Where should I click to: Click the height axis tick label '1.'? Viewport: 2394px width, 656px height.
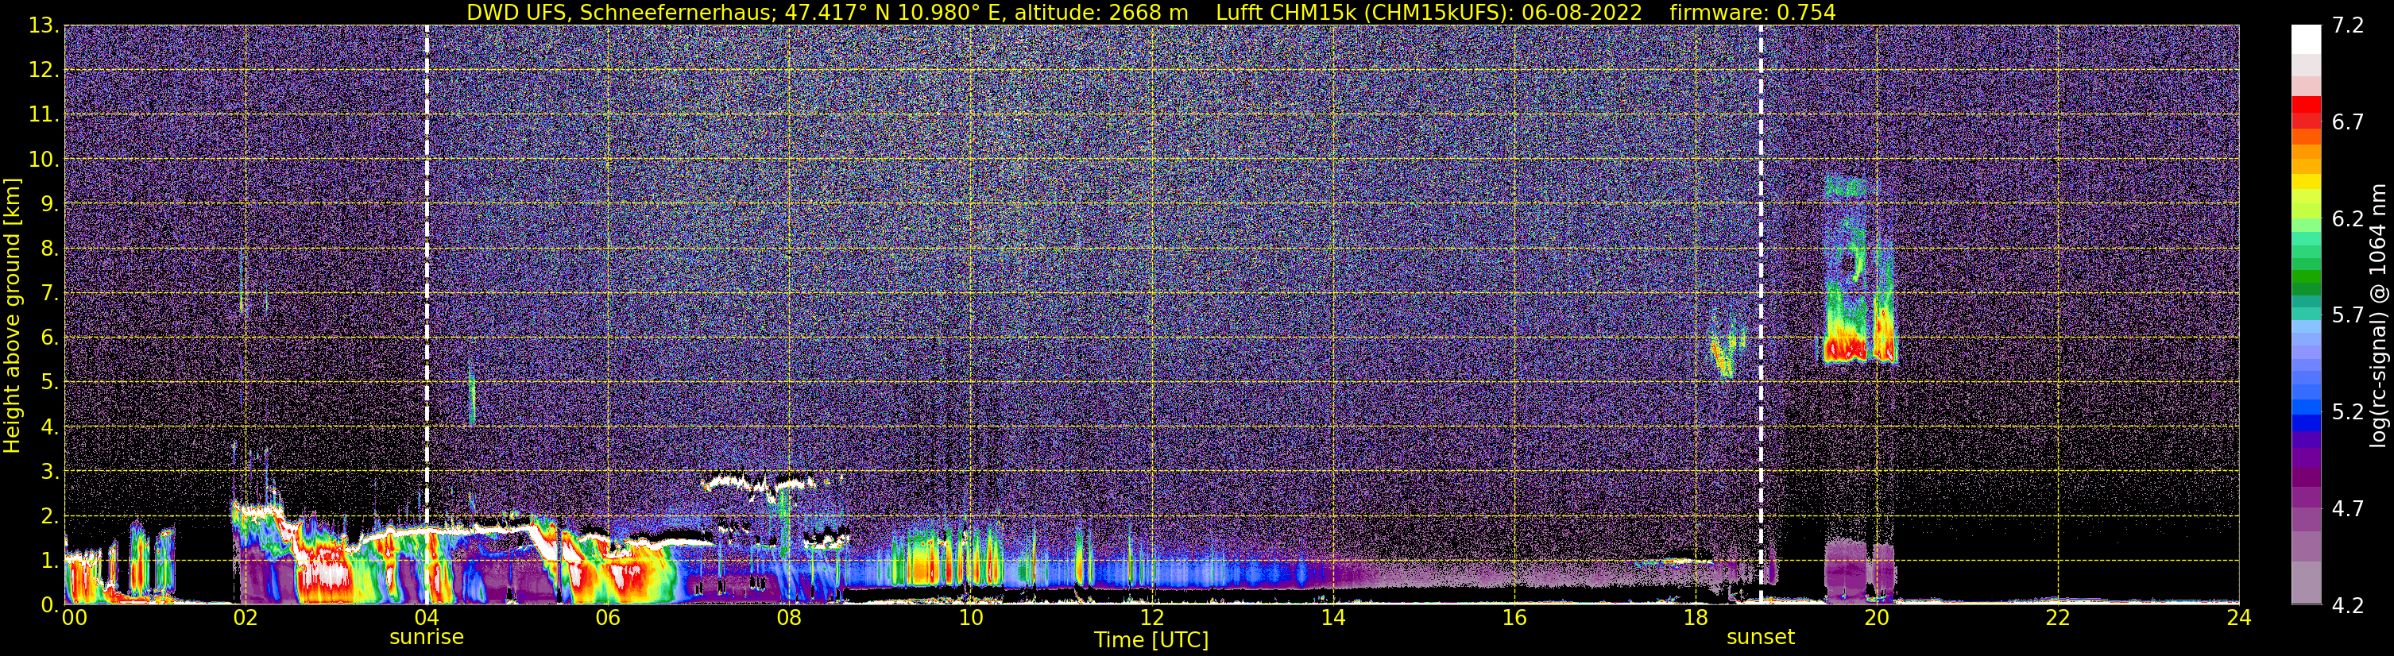click(49, 561)
